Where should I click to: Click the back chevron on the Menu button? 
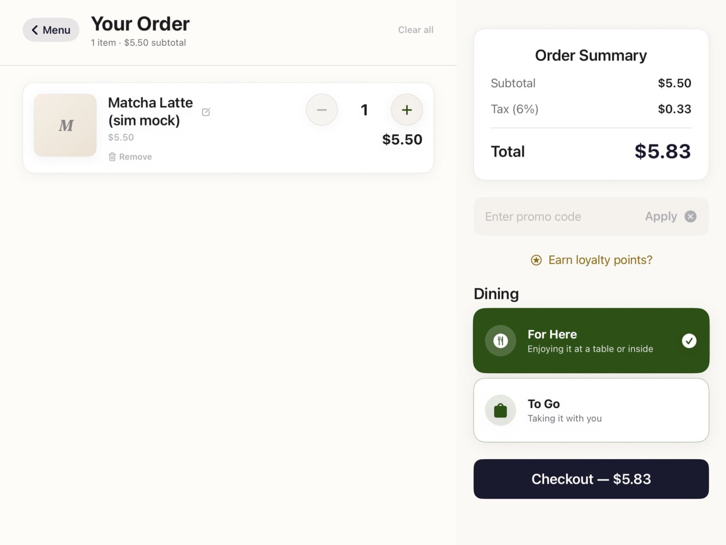coord(35,30)
